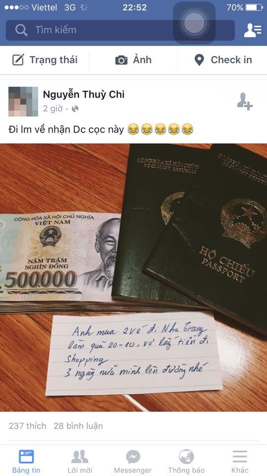
Task: Switch to Thông báo notifications tab
Action: pyautogui.click(x=186, y=462)
